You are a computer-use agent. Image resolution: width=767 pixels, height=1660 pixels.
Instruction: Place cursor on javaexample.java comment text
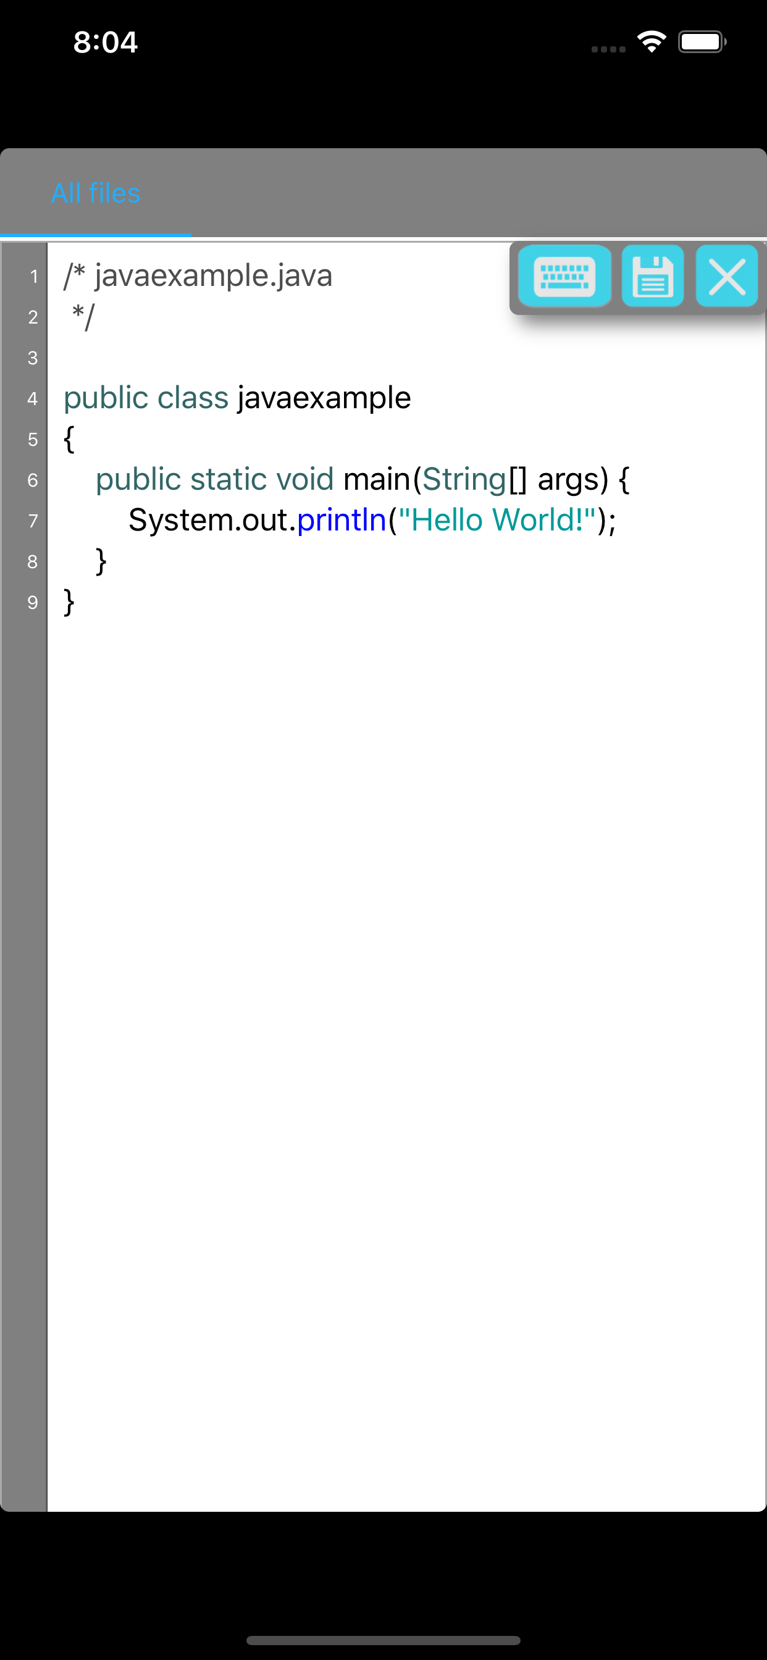click(213, 277)
